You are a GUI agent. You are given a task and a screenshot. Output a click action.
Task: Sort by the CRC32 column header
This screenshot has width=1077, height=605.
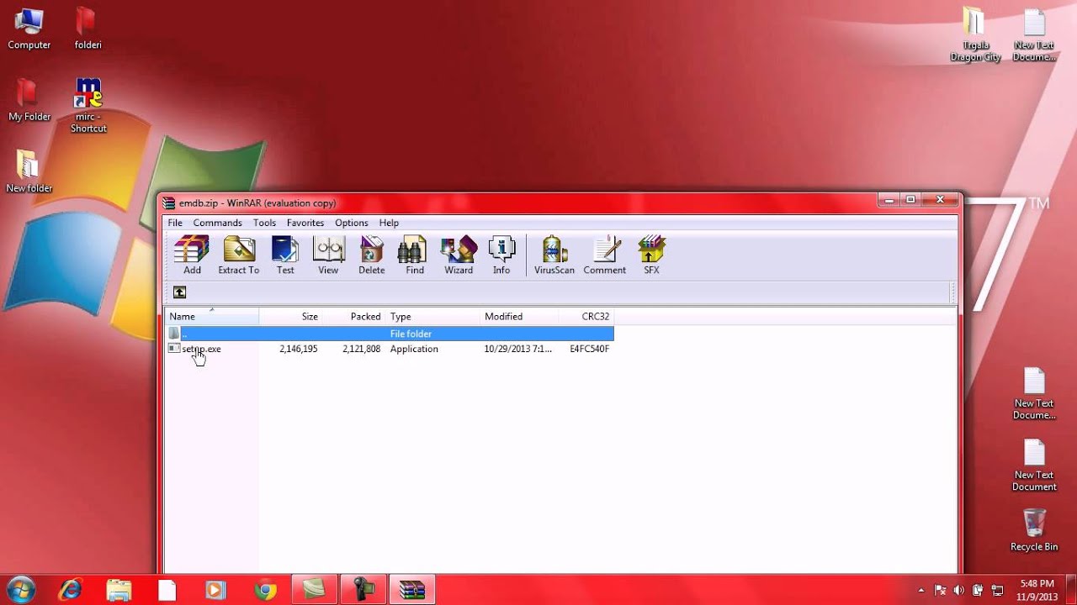coord(586,317)
